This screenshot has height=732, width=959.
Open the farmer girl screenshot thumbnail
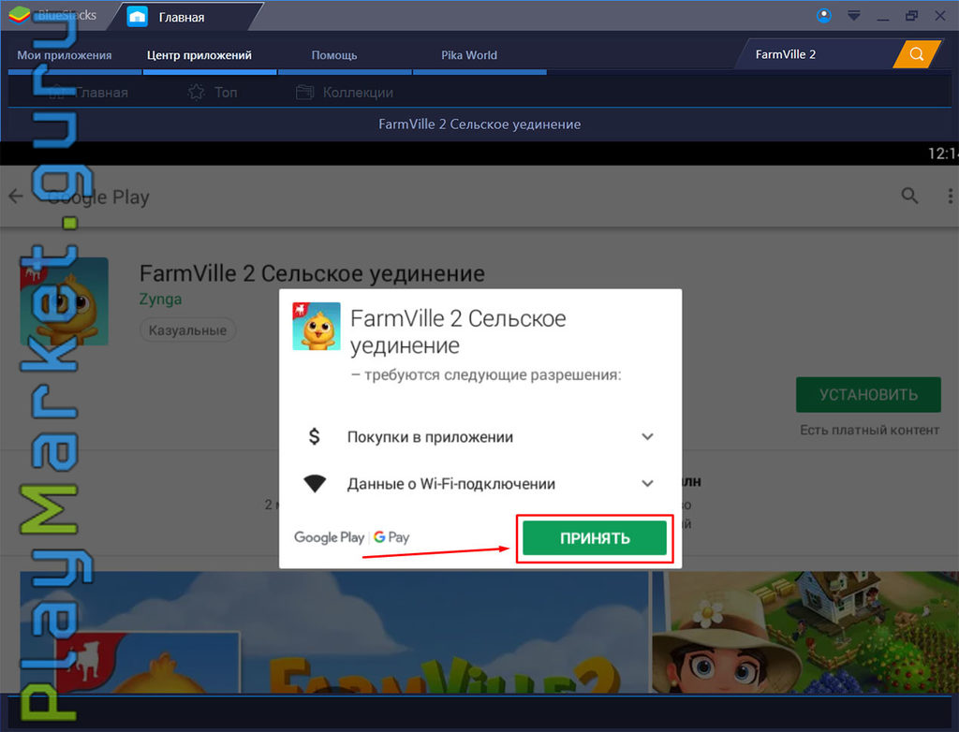click(805, 633)
